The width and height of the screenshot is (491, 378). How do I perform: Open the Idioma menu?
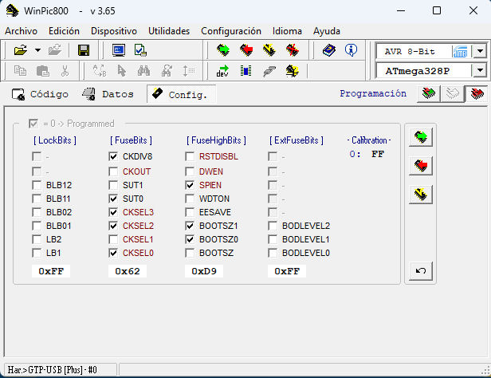287,31
